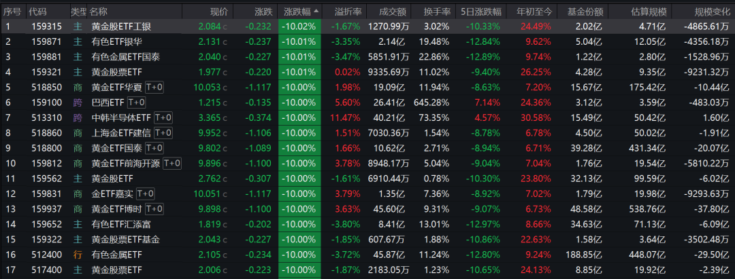
Task: Click the 行 type icon for 512400
Action: [78, 255]
